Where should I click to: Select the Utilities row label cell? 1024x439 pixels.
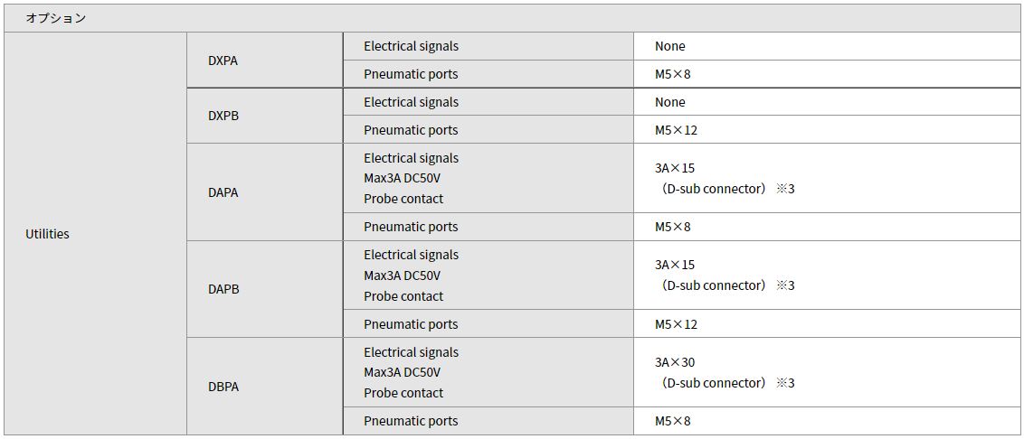point(95,234)
